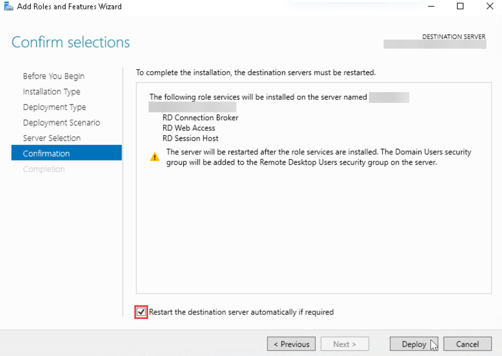Click the Completion step

pos(43,169)
